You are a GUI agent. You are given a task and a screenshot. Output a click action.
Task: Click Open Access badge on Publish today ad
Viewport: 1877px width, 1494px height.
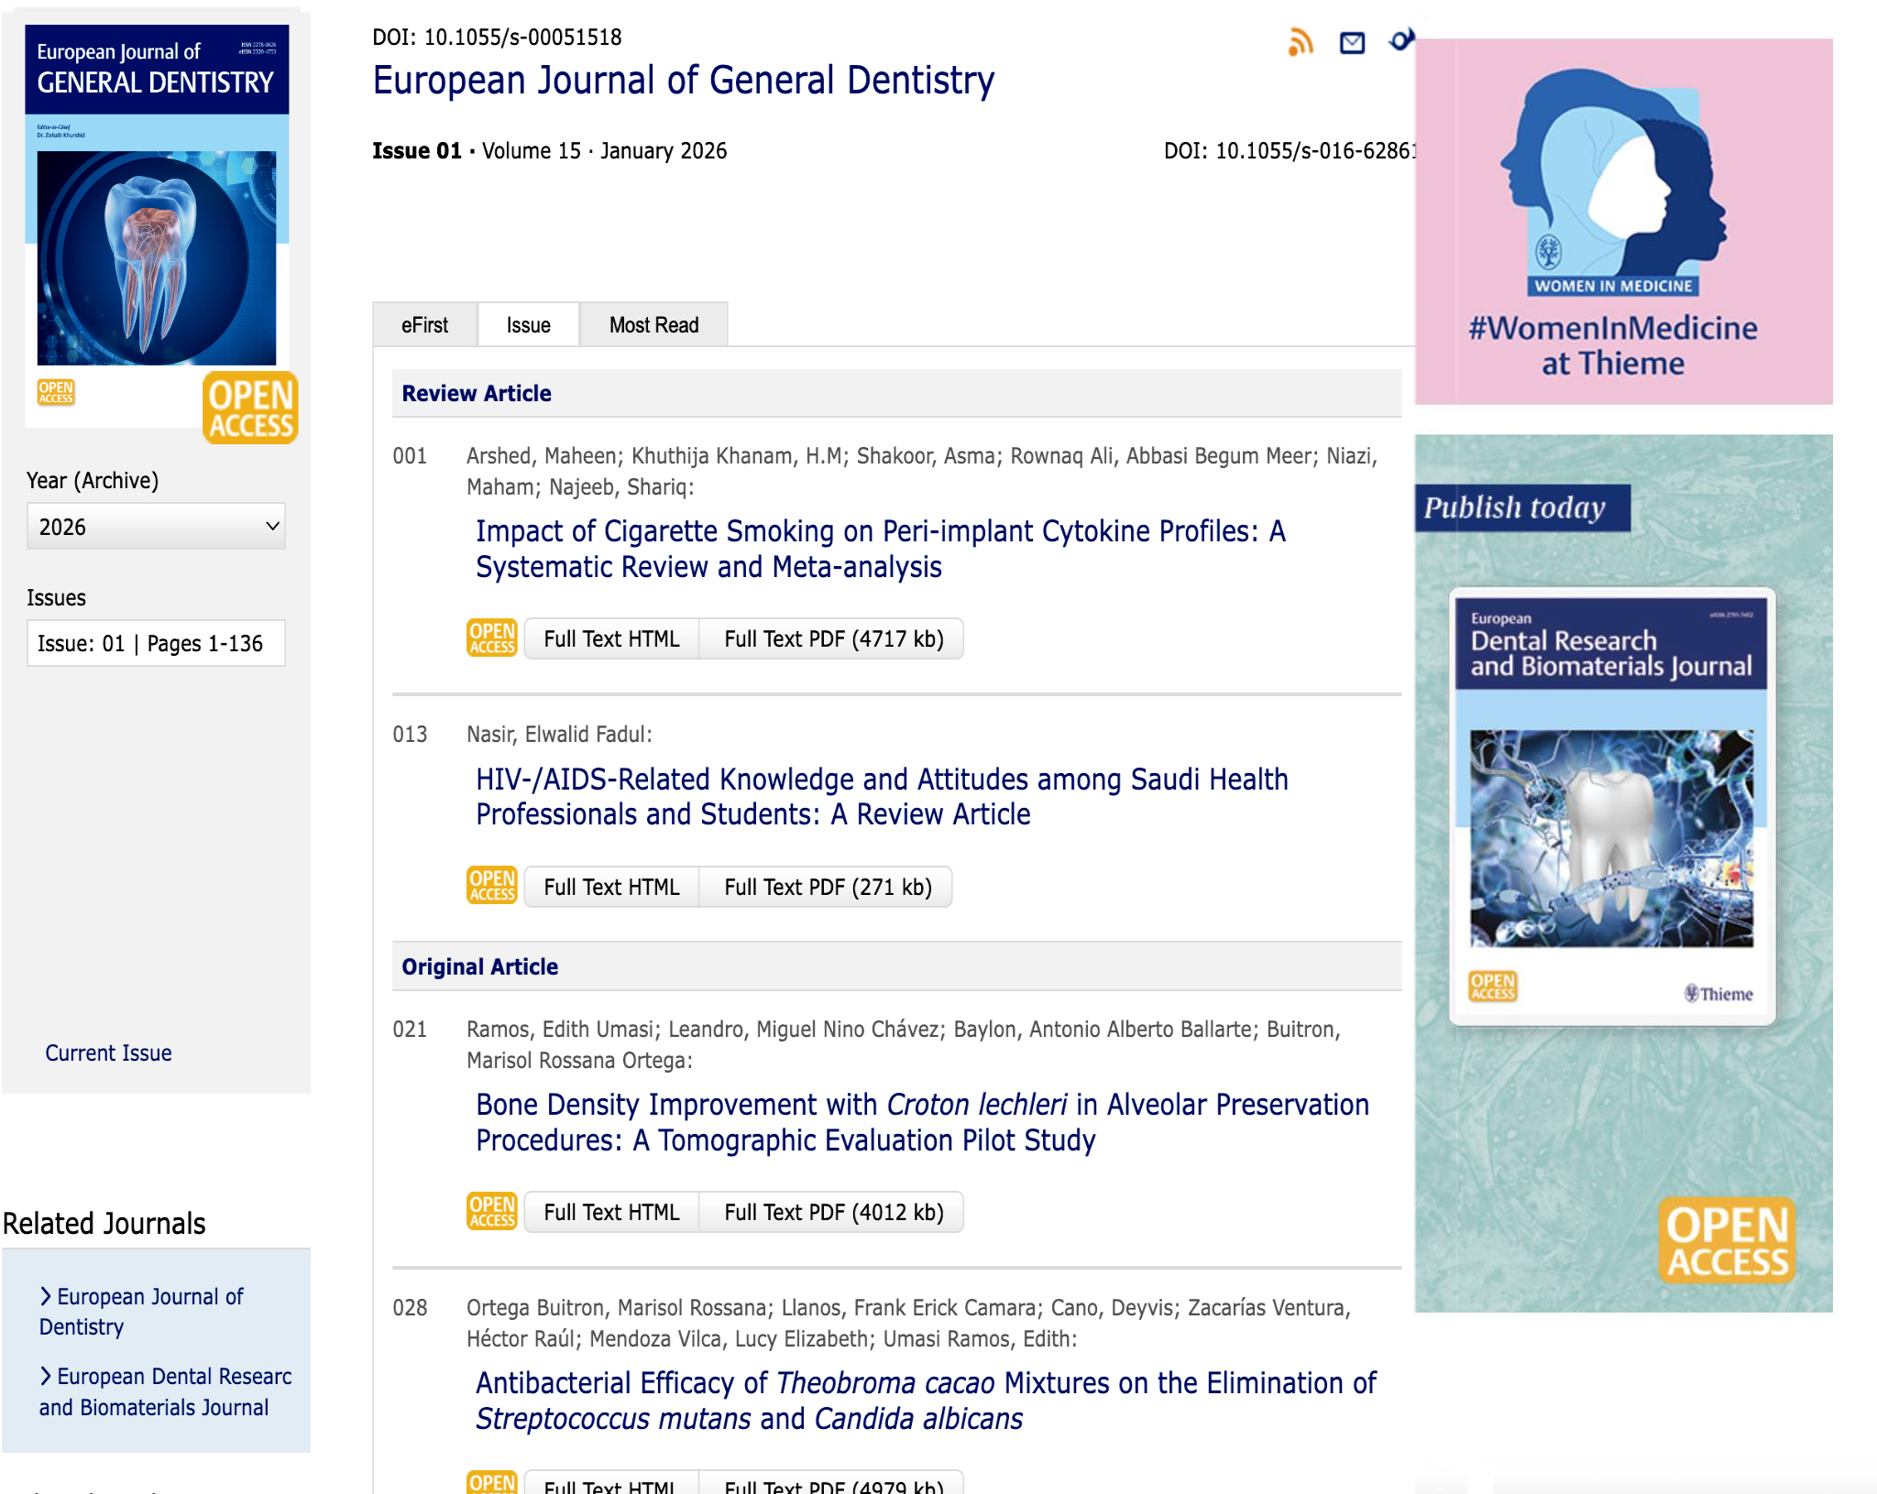tap(1726, 1241)
